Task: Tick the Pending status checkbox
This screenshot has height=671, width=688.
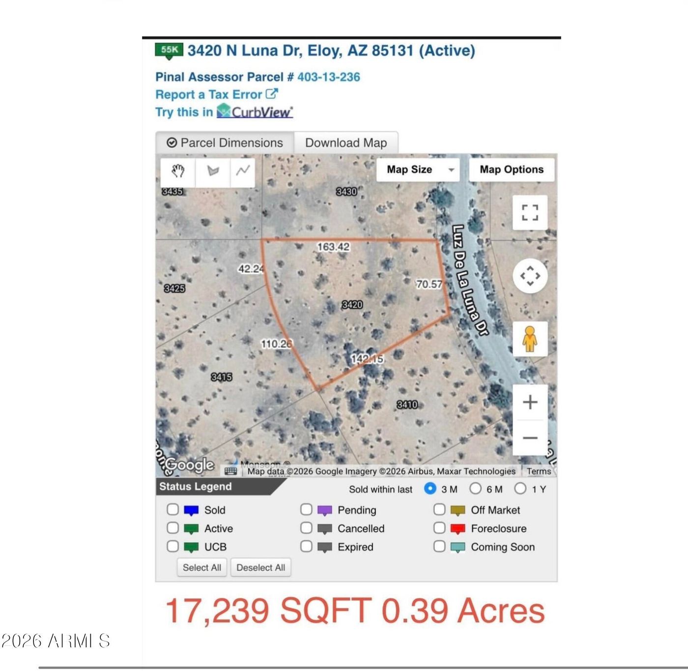Action: click(306, 509)
